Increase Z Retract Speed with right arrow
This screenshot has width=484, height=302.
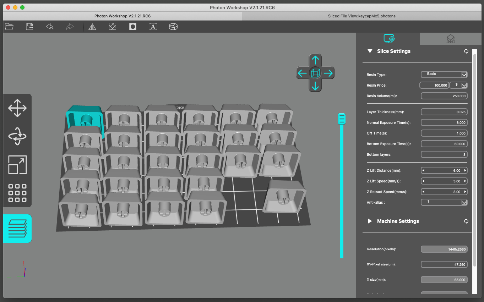tap(465, 192)
